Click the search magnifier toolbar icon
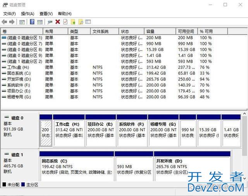 coord(81,22)
